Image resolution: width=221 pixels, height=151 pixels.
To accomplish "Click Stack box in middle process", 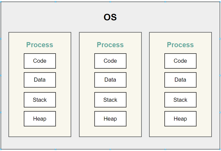I will [x=110, y=100].
